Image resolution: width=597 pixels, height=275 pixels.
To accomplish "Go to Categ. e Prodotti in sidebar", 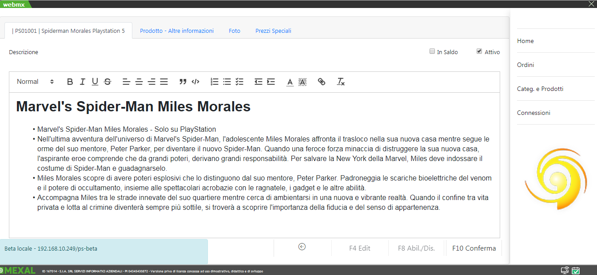I will [540, 89].
